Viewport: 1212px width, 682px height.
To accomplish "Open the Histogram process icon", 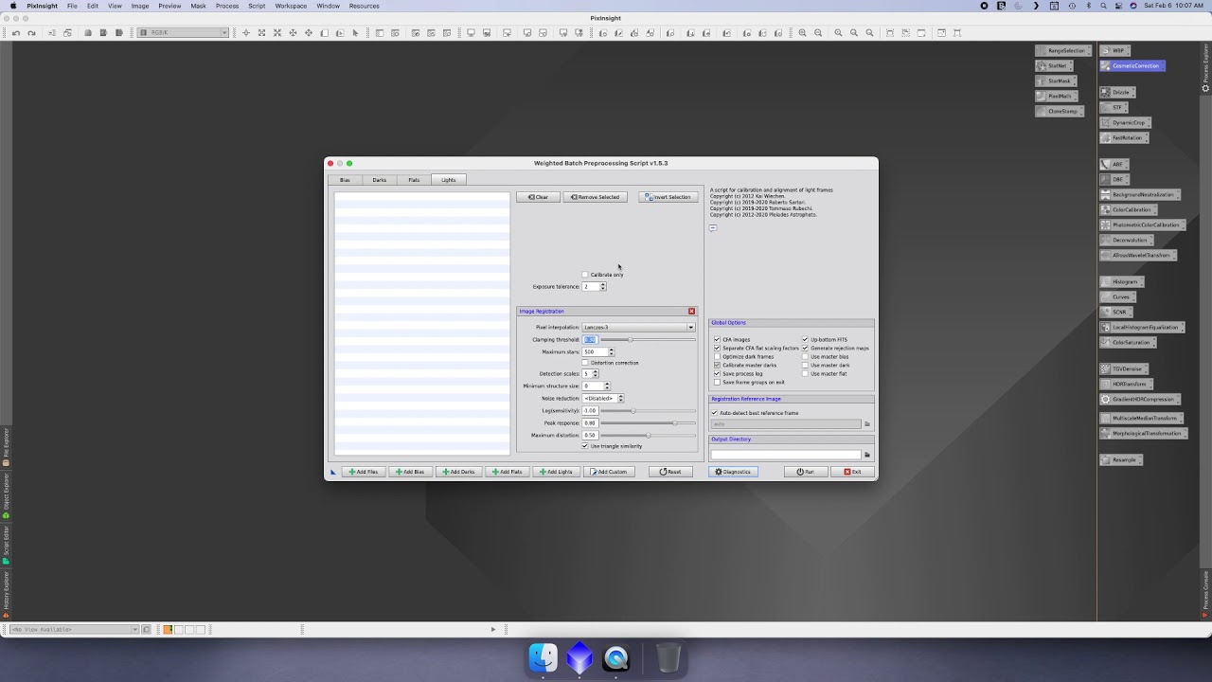I will 1121,281.
